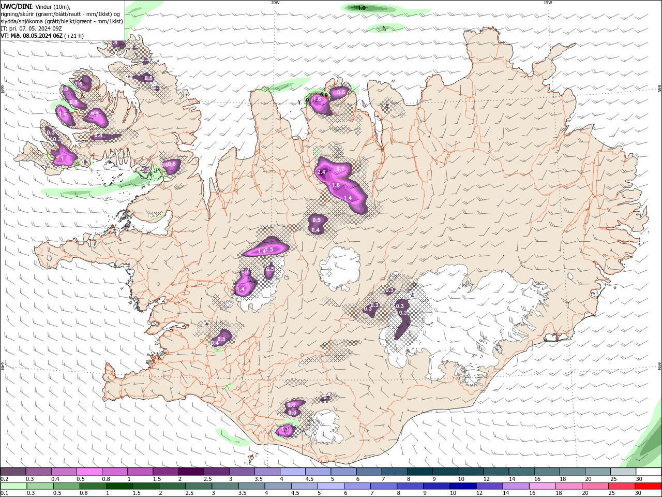Pick dark plum 0.2 swatch in top legend
662x497 pixels.
(x=13, y=472)
